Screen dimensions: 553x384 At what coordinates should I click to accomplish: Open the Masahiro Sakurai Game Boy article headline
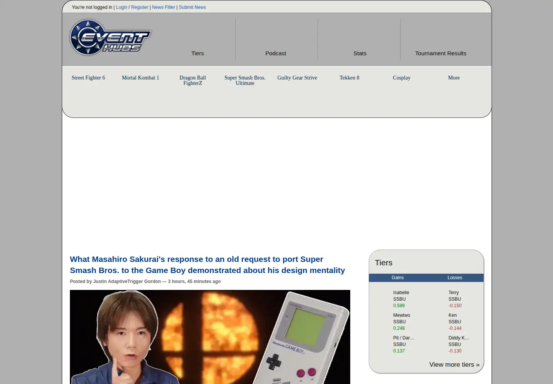[x=207, y=265]
